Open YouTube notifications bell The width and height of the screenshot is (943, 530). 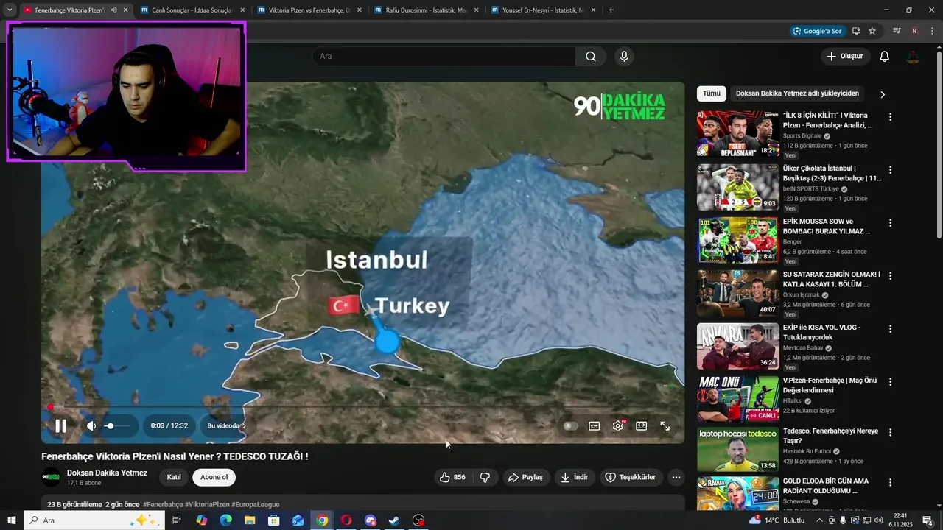point(885,56)
